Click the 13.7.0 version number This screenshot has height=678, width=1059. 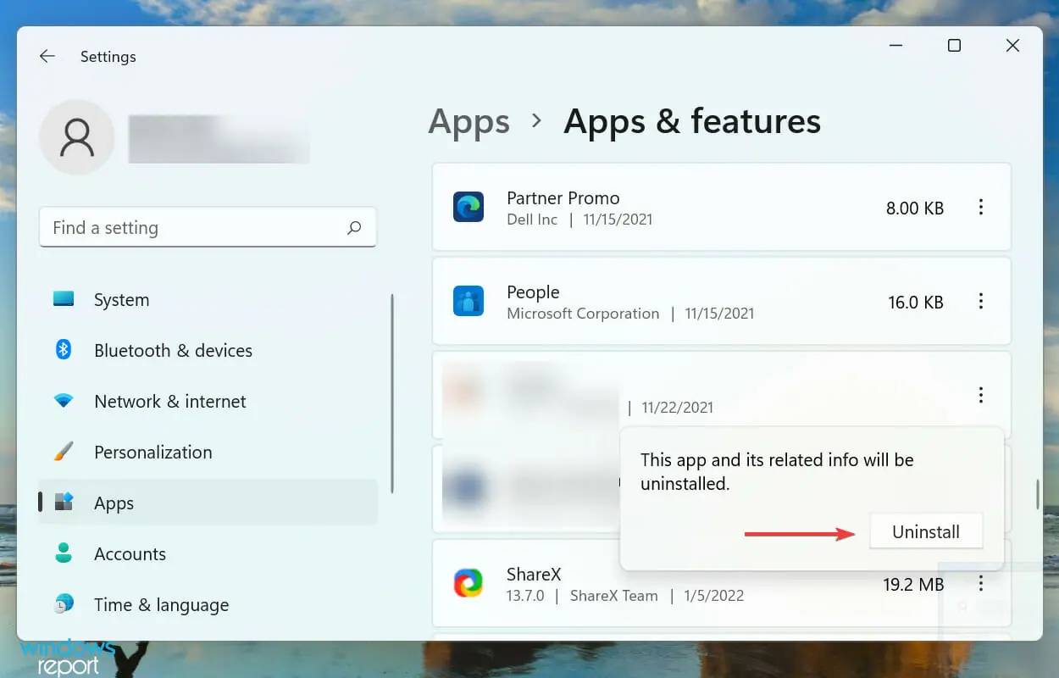(x=524, y=596)
